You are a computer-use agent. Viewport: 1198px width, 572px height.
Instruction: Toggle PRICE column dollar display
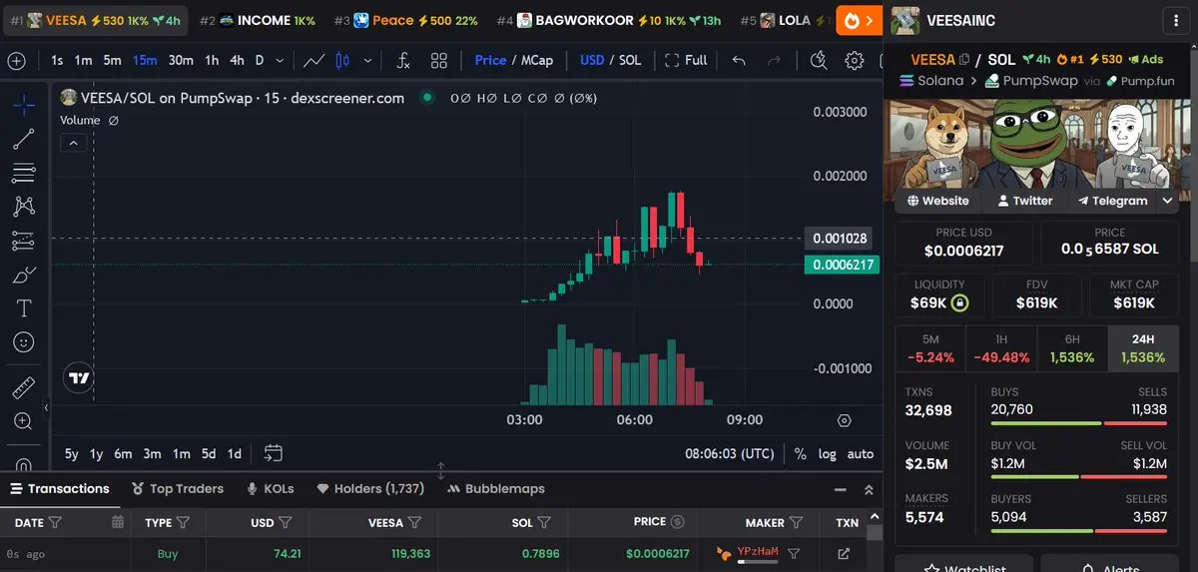[678, 522]
